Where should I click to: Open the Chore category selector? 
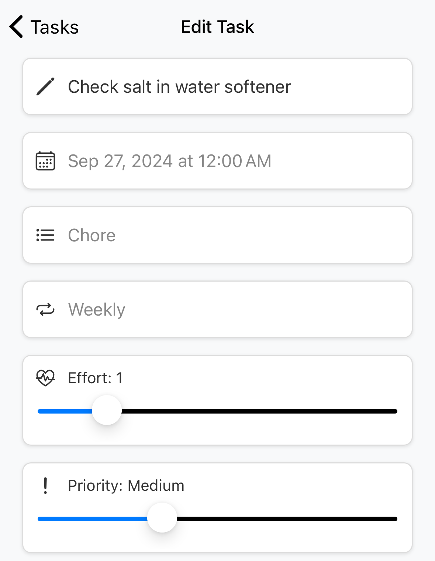pos(92,235)
